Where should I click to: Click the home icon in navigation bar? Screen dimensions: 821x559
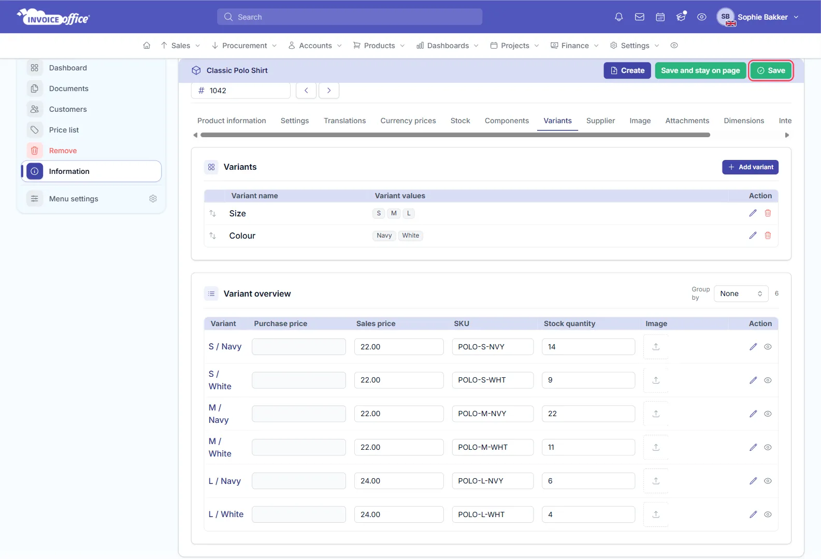tap(147, 46)
